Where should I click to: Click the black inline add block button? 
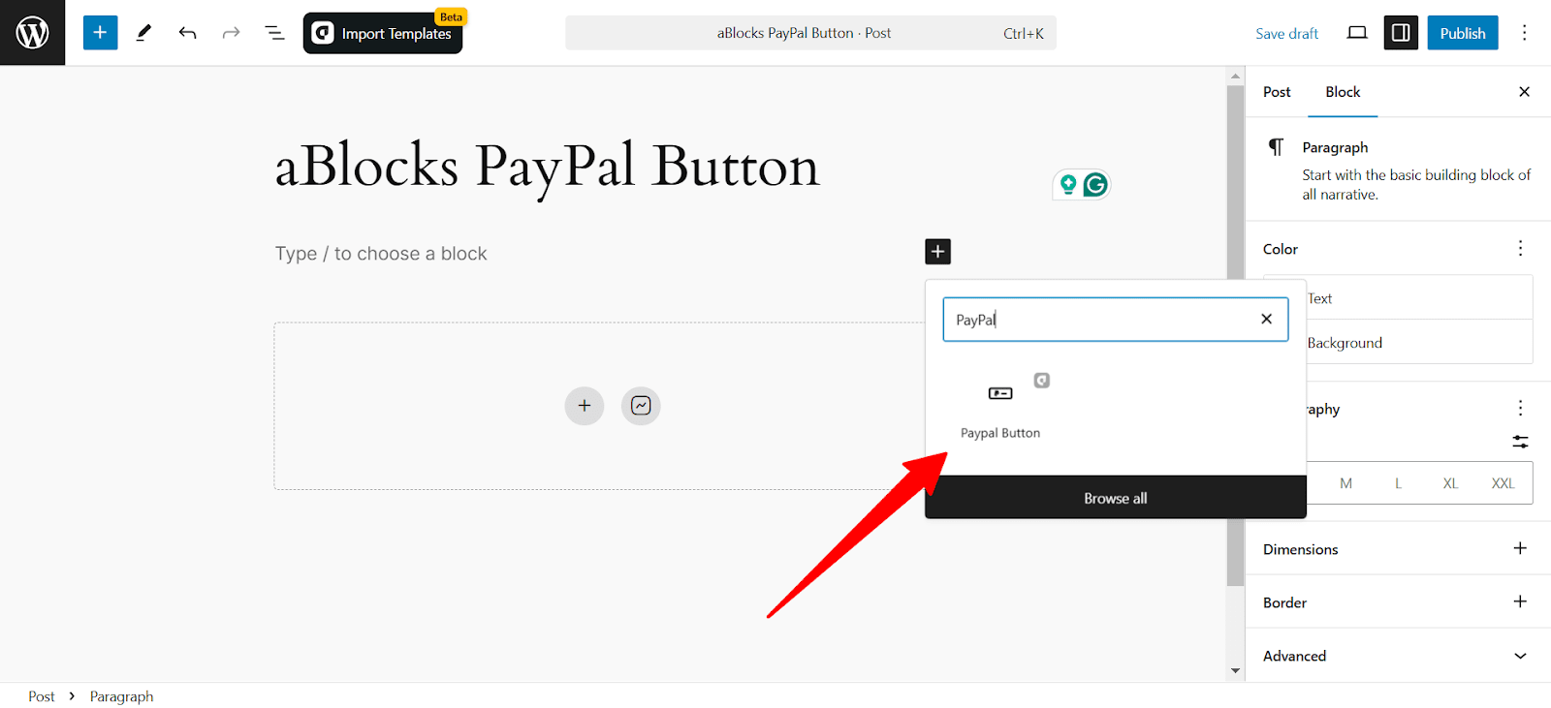[937, 252]
